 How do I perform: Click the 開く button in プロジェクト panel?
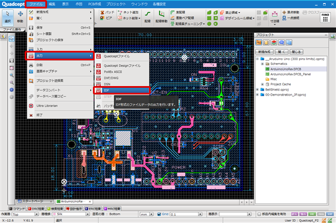coord(282,52)
